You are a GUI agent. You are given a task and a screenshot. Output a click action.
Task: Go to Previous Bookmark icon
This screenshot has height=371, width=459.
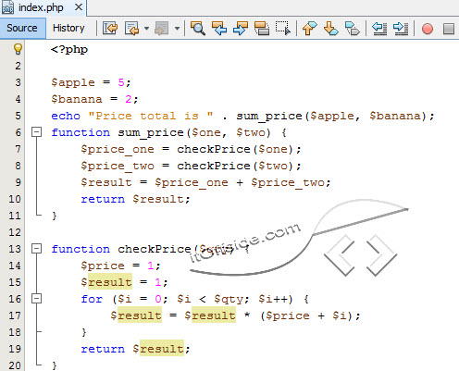(310, 29)
